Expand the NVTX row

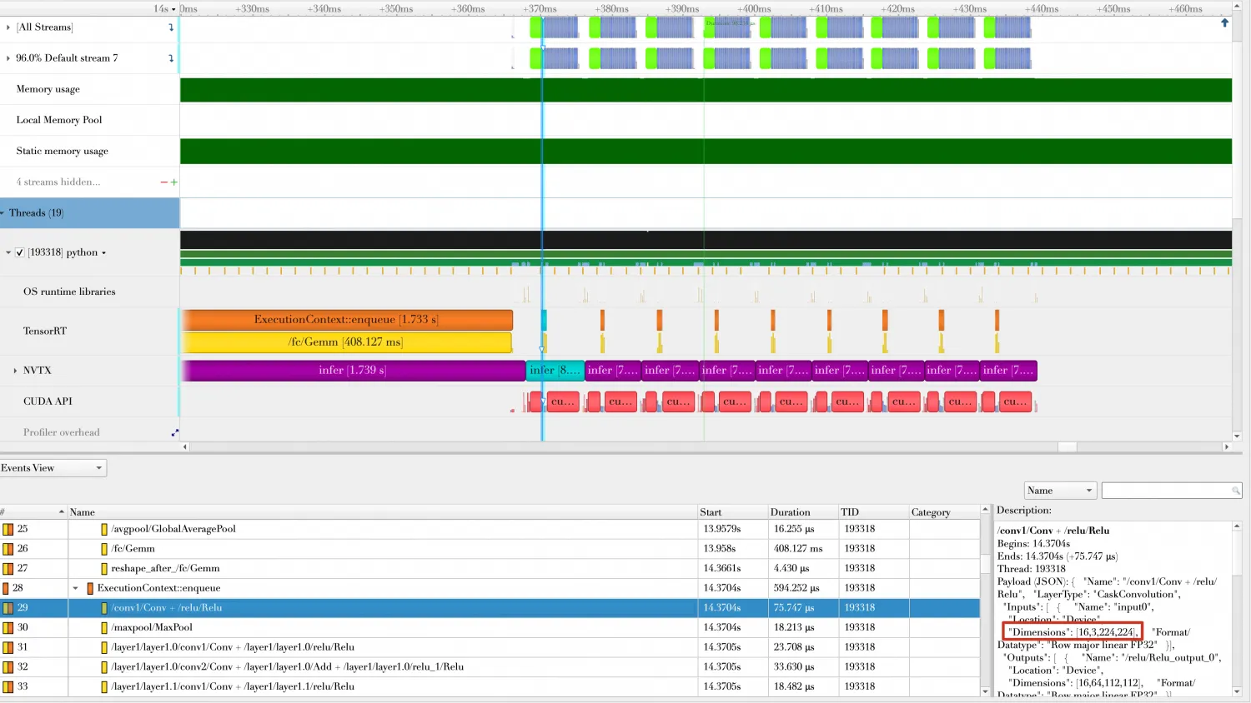click(15, 371)
